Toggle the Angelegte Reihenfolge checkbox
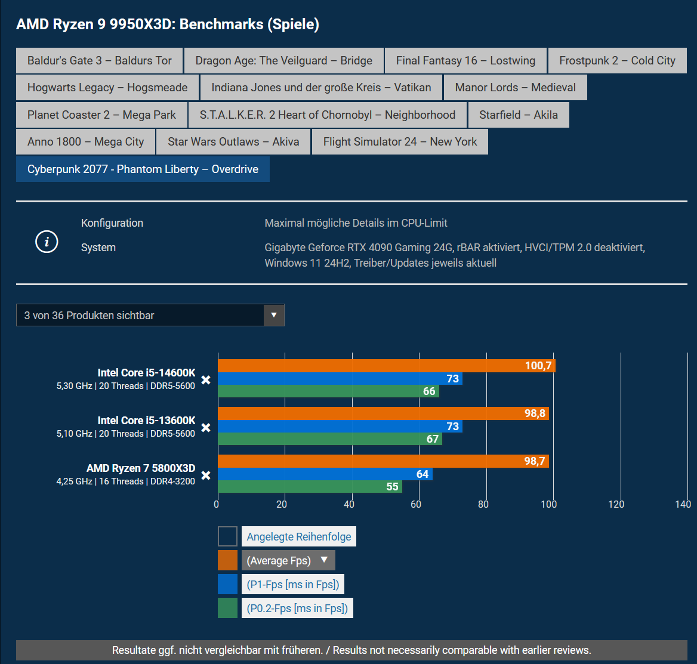697x664 pixels. tap(227, 536)
